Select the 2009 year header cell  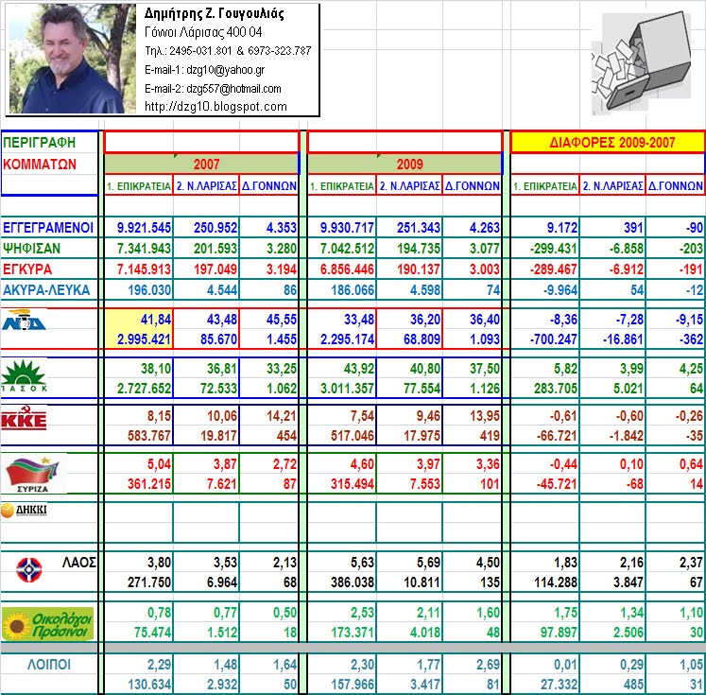[405, 164]
